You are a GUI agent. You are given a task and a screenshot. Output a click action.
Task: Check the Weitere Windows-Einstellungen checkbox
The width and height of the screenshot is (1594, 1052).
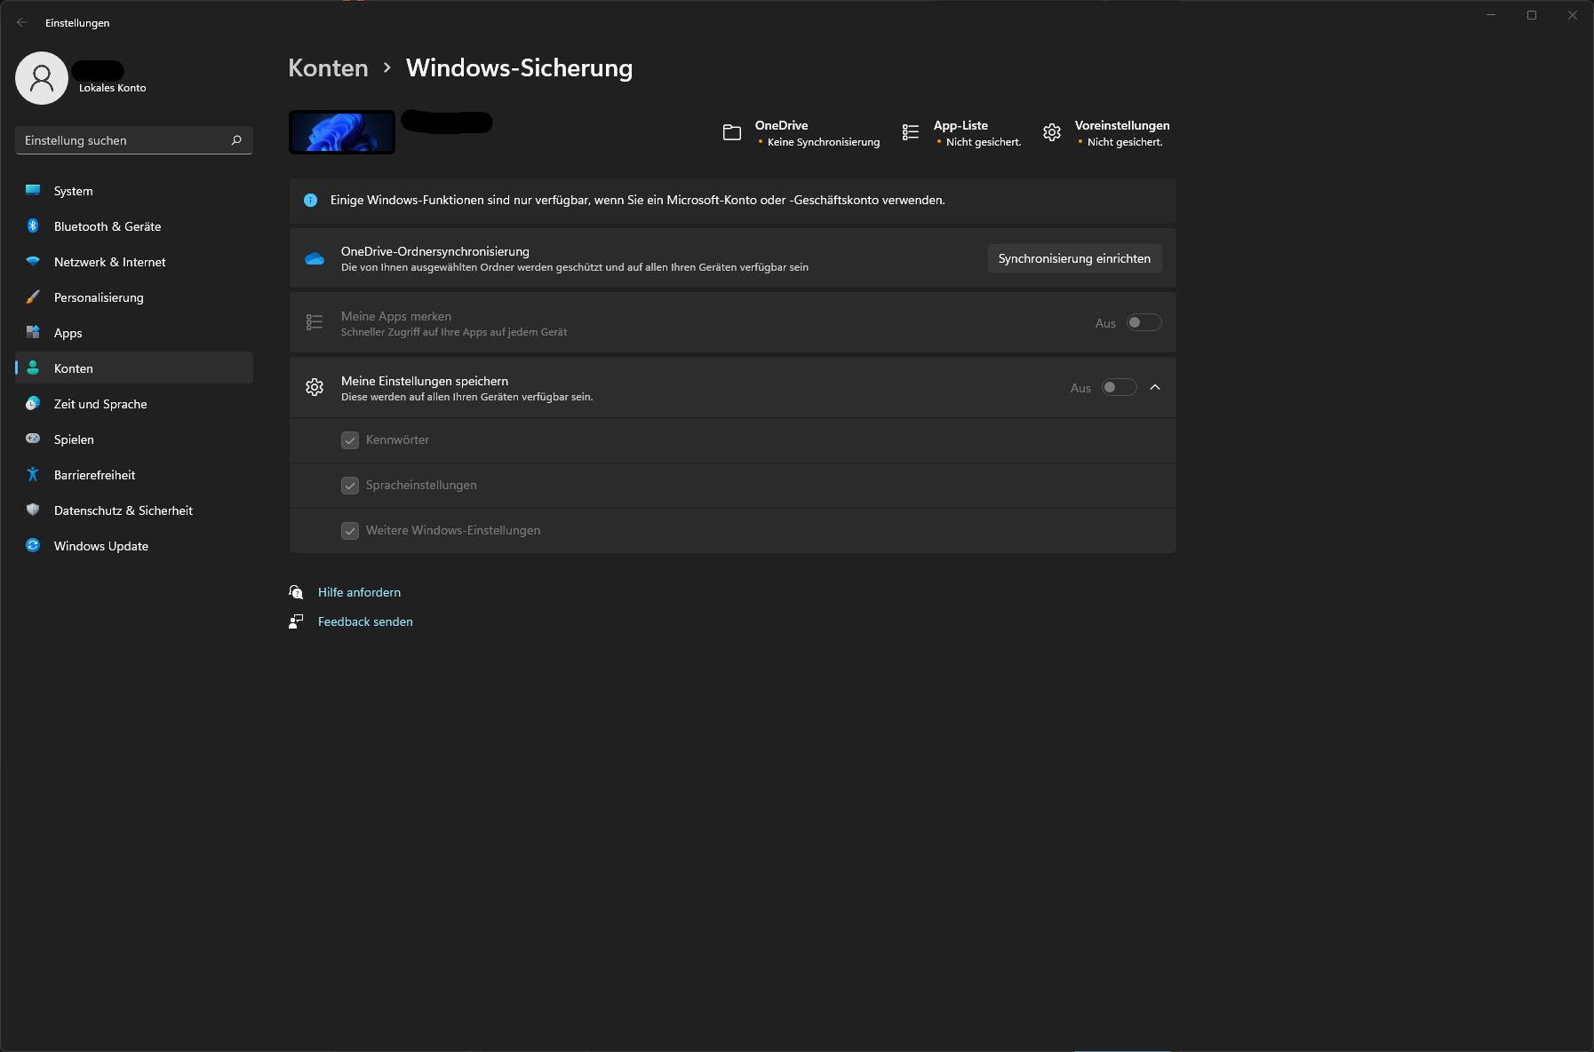click(350, 531)
